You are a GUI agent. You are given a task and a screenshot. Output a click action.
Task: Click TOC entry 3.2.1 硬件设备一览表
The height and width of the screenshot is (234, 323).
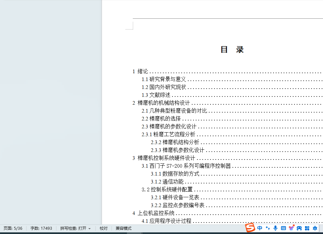point(175,197)
